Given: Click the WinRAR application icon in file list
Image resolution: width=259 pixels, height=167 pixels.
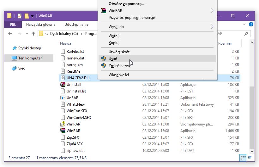Looking at the screenshot, I should (x=63, y=131).
